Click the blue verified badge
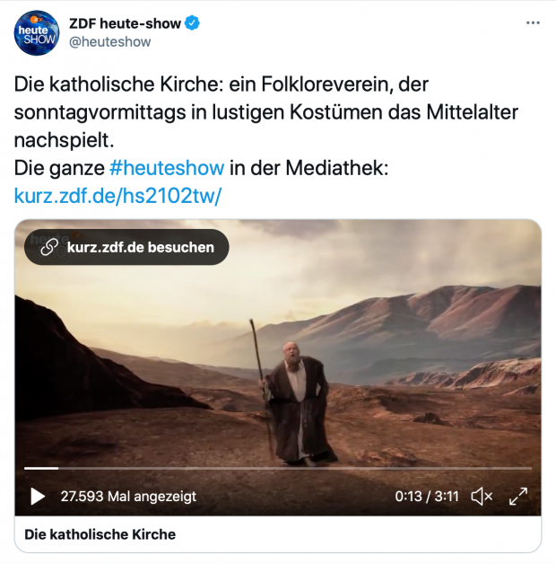 (192, 23)
